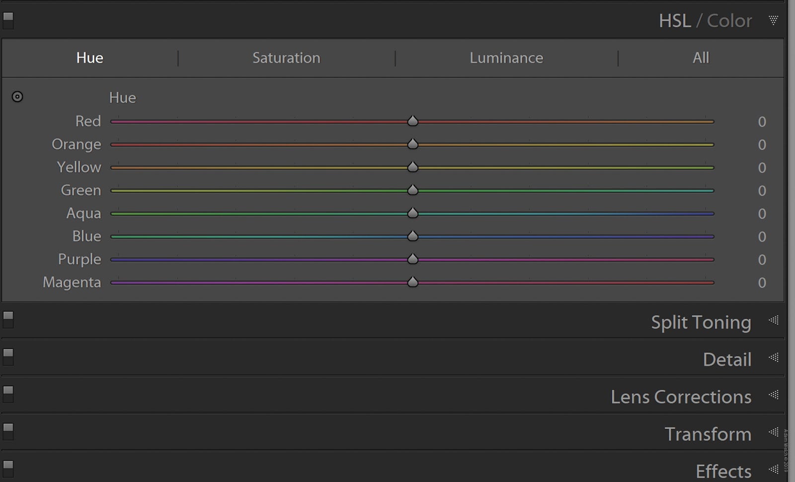The width and height of the screenshot is (795, 482).
Task: Click the Orange hue value field
Action: [x=762, y=144]
